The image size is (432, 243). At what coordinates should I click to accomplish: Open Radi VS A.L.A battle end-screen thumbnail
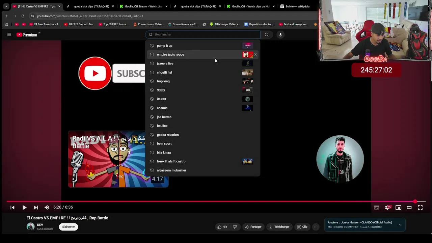click(118, 159)
